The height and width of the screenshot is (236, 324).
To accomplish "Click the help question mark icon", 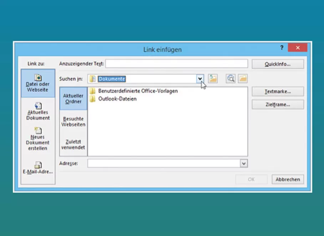I will [282, 48].
